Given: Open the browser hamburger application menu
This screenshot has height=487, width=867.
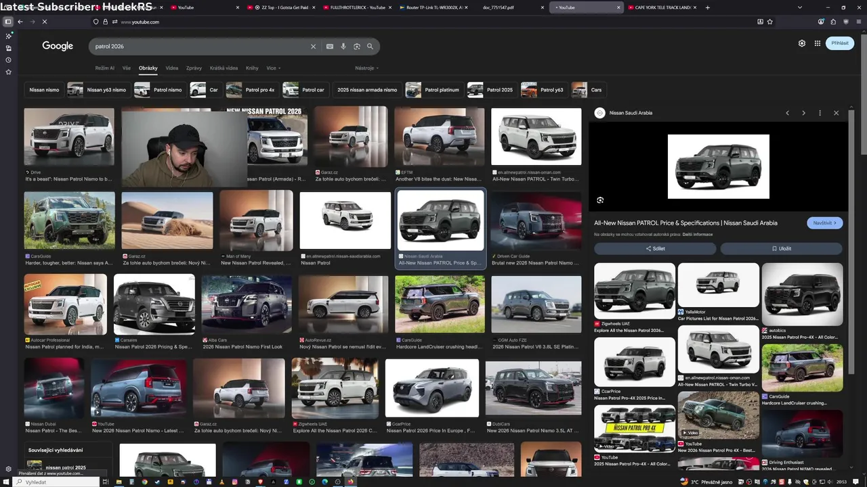Looking at the screenshot, I should click(x=858, y=22).
